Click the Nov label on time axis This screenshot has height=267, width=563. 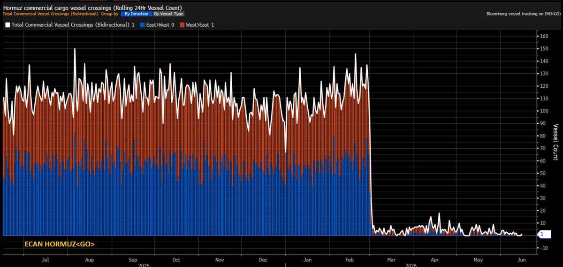click(220, 259)
